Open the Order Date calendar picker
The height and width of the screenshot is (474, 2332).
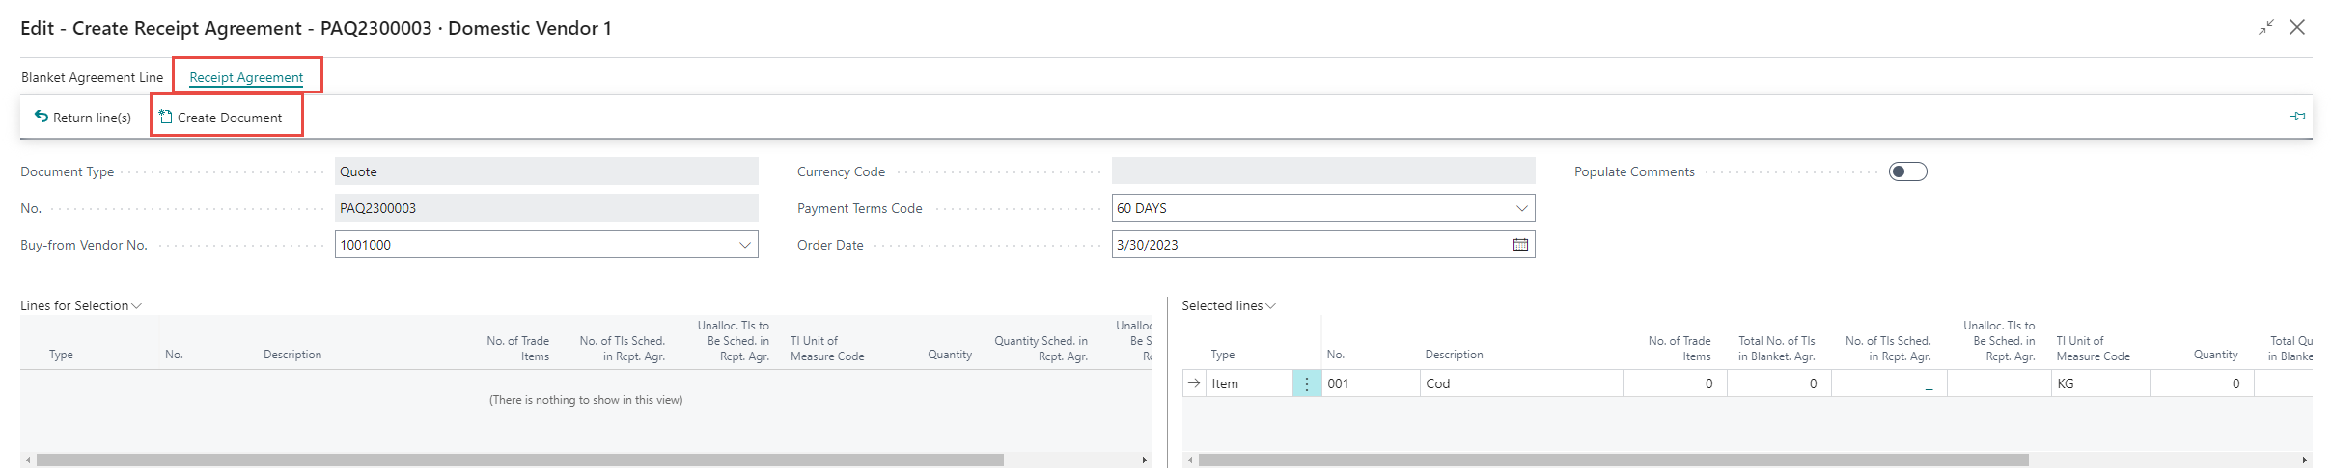coord(1520,245)
